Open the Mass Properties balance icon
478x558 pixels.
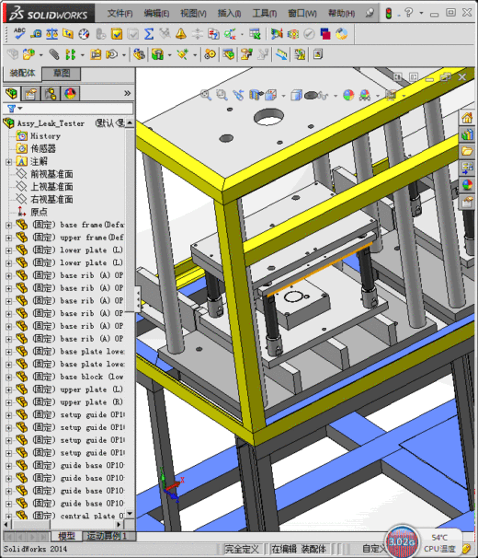[51, 34]
